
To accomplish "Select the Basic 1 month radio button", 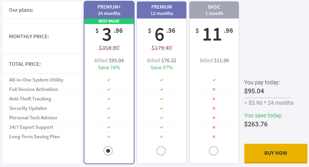I will 213,151.
